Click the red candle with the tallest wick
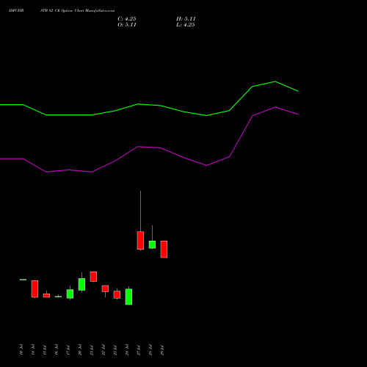This screenshot has width=367, height=367. 140,240
